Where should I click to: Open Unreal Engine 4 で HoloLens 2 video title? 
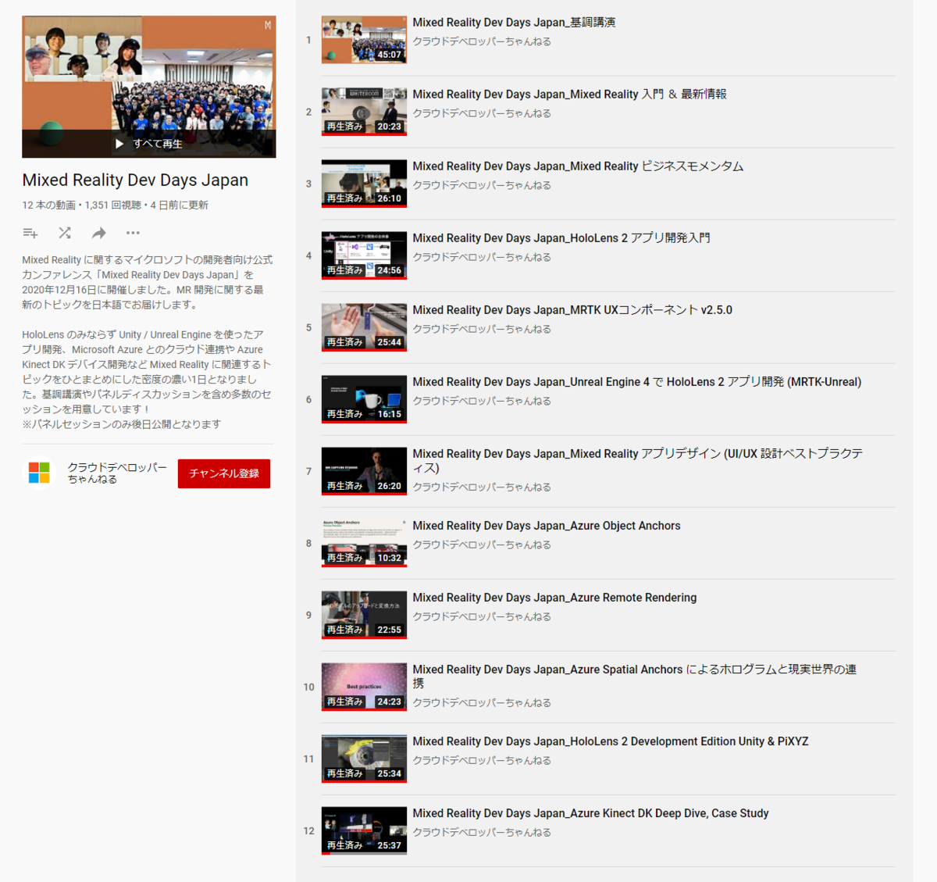click(637, 382)
